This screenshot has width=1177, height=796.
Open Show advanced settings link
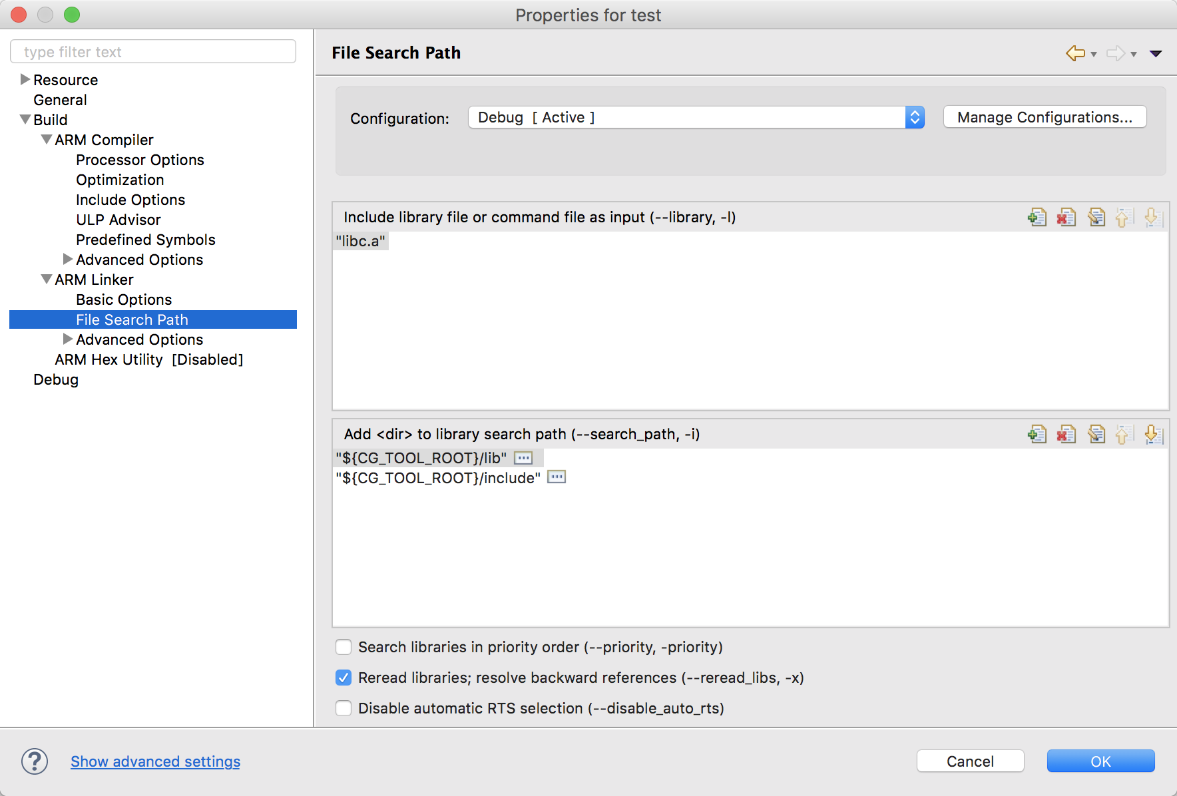pyautogui.click(x=155, y=761)
